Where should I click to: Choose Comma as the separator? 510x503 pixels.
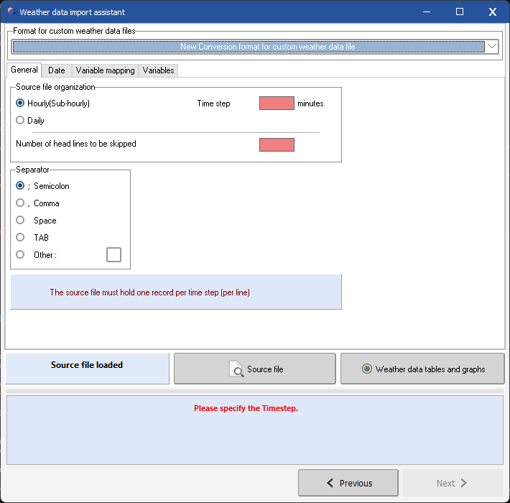(20, 203)
